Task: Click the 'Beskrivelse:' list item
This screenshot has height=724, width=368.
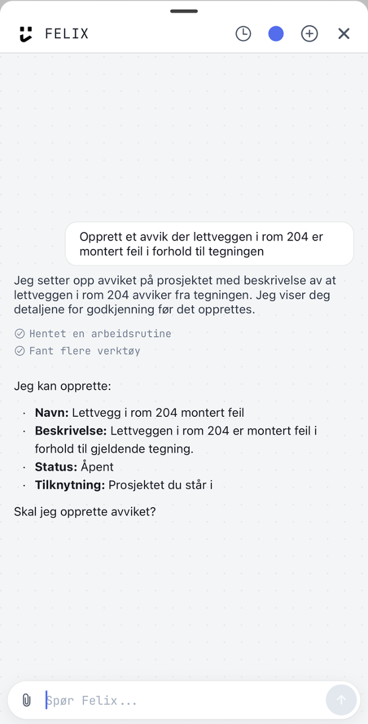Action: tap(176, 439)
